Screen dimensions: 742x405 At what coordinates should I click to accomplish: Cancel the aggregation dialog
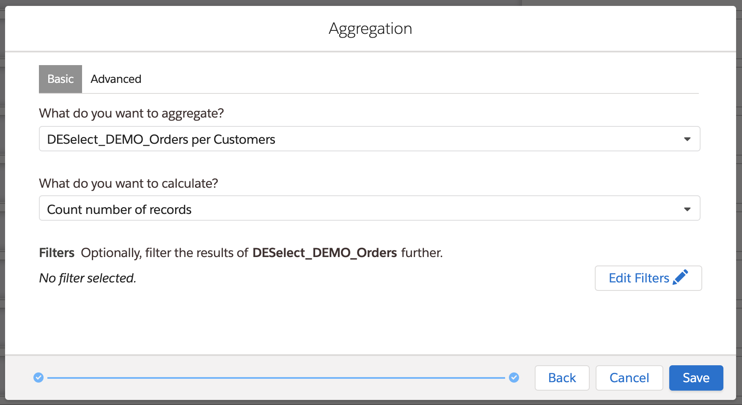(629, 378)
